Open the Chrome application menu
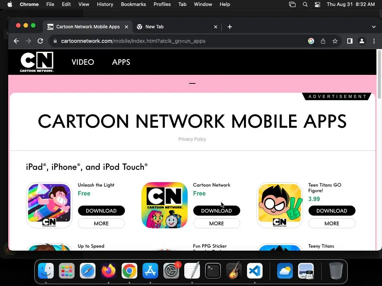This screenshot has height=286, width=382. click(29, 4)
